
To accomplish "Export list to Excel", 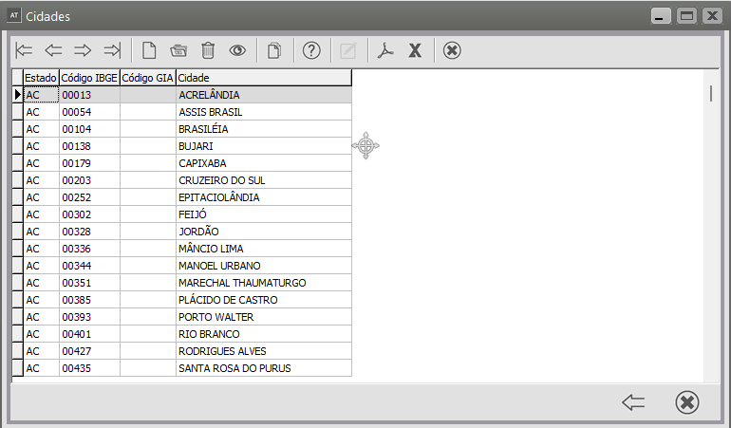I will pyautogui.click(x=415, y=50).
